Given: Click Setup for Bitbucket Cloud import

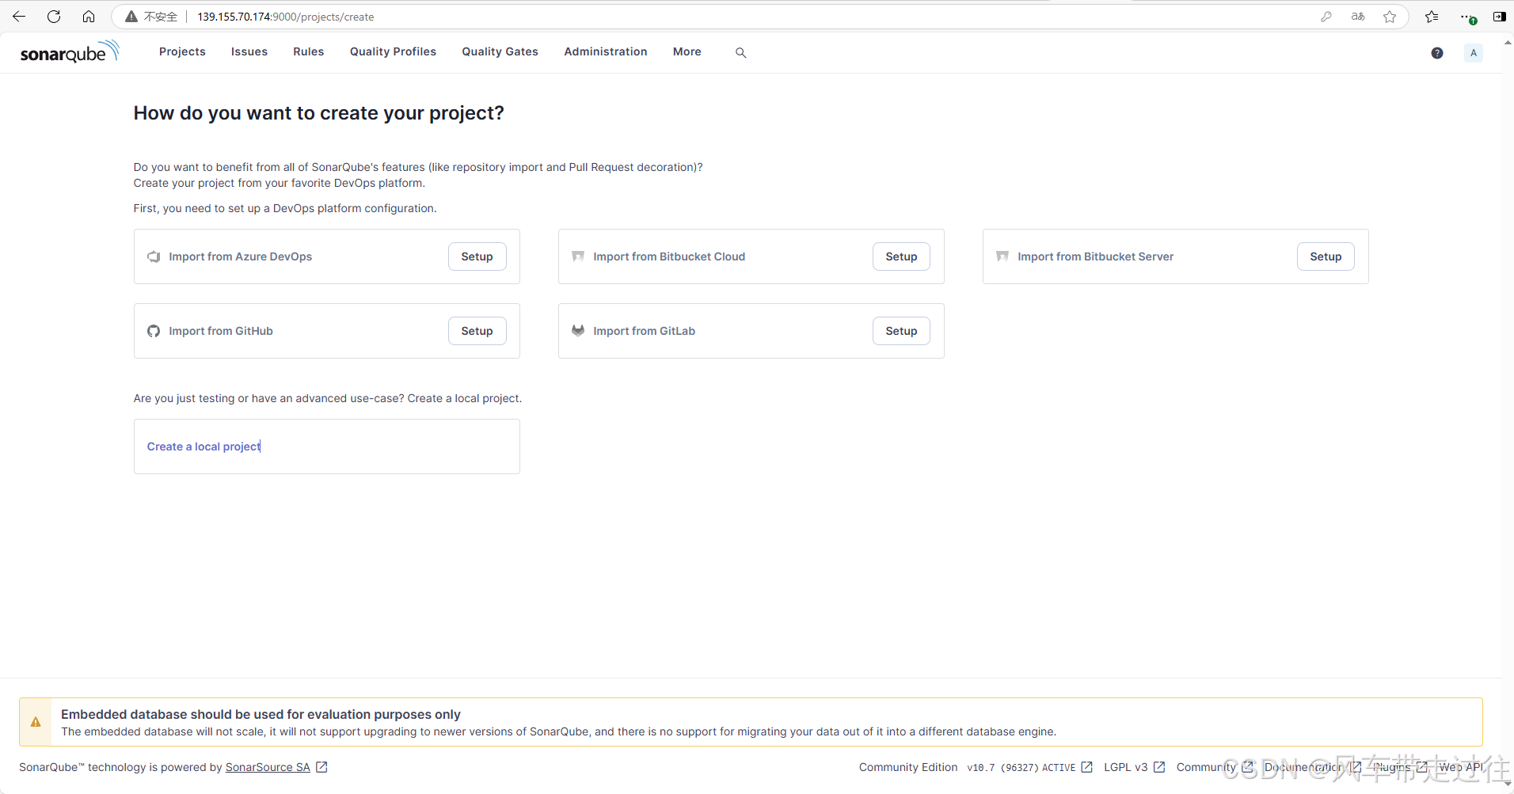Looking at the screenshot, I should tap(902, 256).
